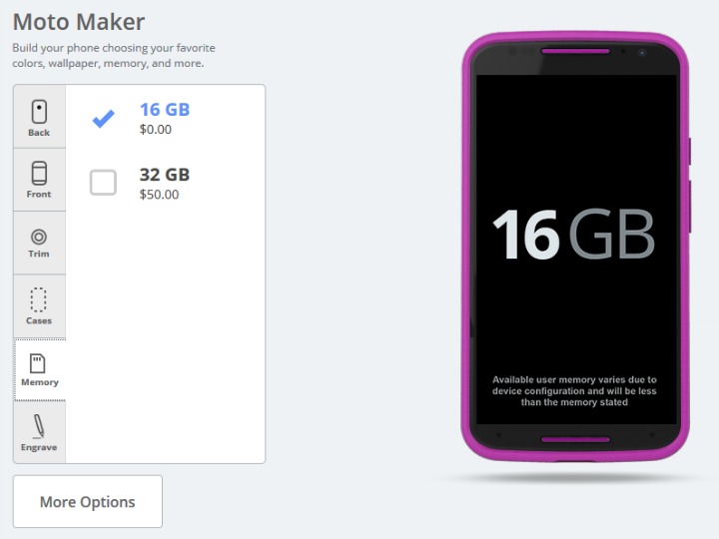719x539 pixels.
Task: Switch to the Front tab label
Action: point(39,195)
